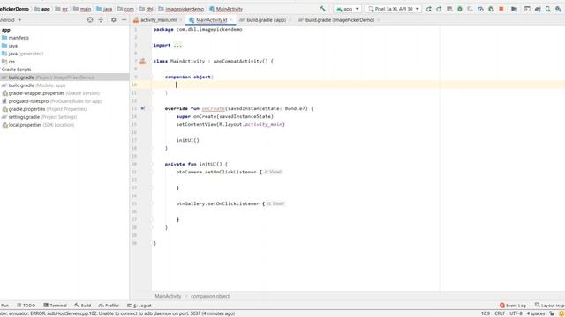This screenshot has width=565, height=317.
Task: Click the UTF-8 encoding in status bar
Action: (x=516, y=313)
